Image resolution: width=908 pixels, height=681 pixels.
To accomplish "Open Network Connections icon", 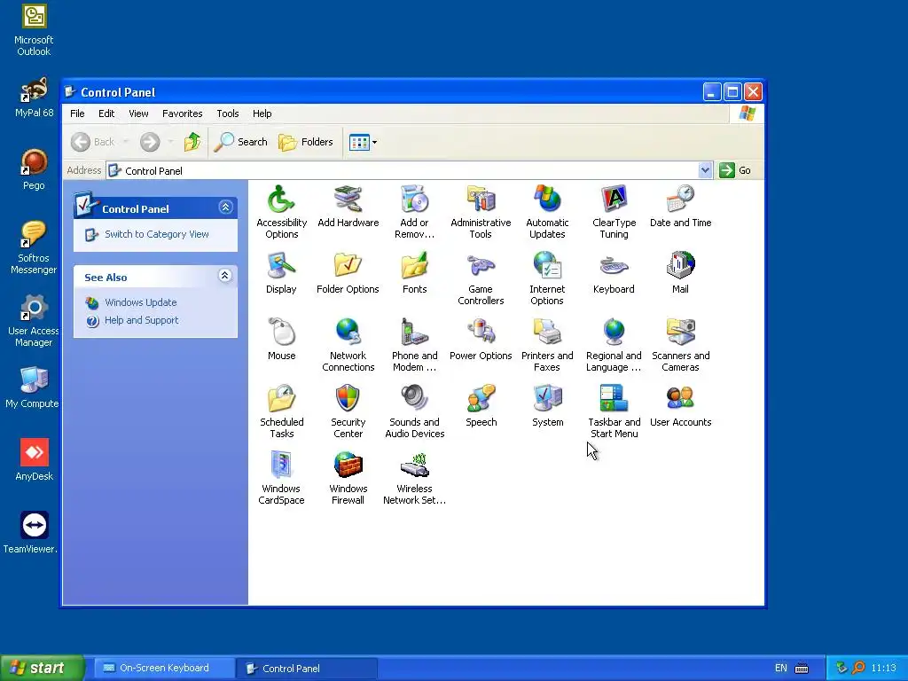I will [x=348, y=345].
